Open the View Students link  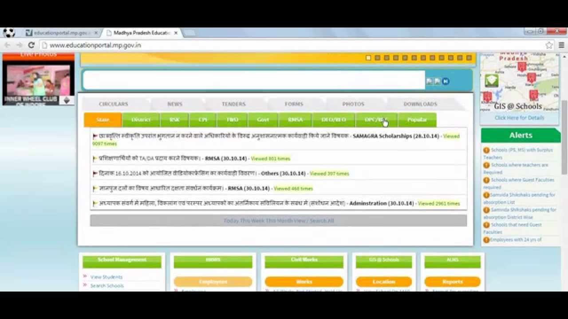[106, 277]
